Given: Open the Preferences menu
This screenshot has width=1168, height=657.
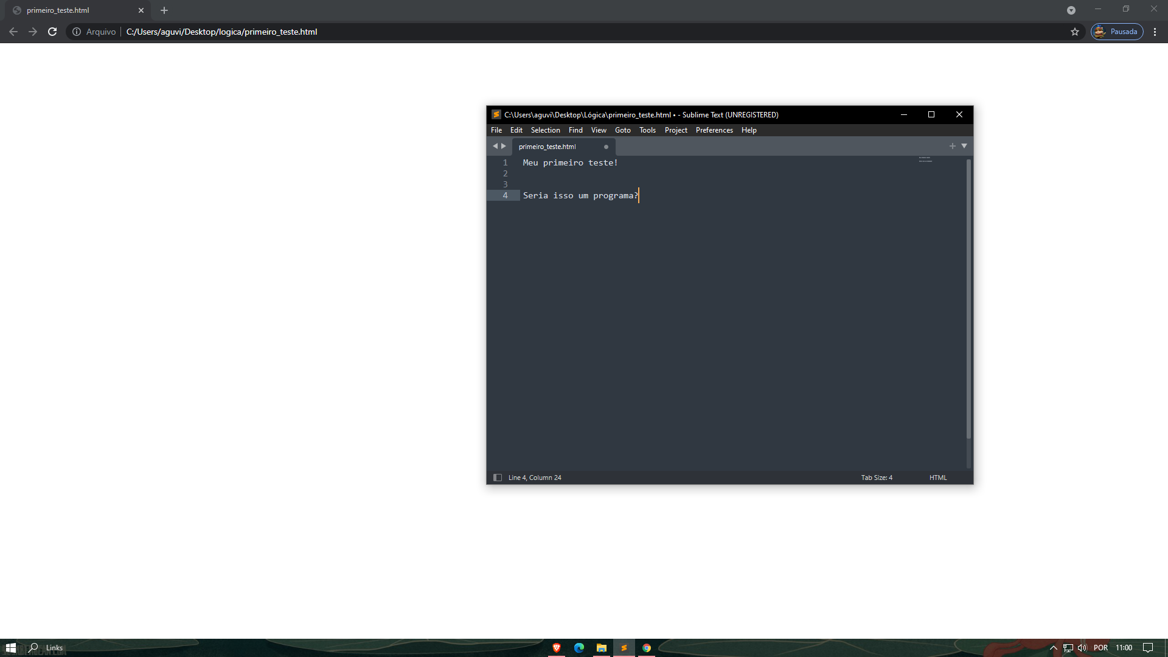Looking at the screenshot, I should click(x=714, y=130).
